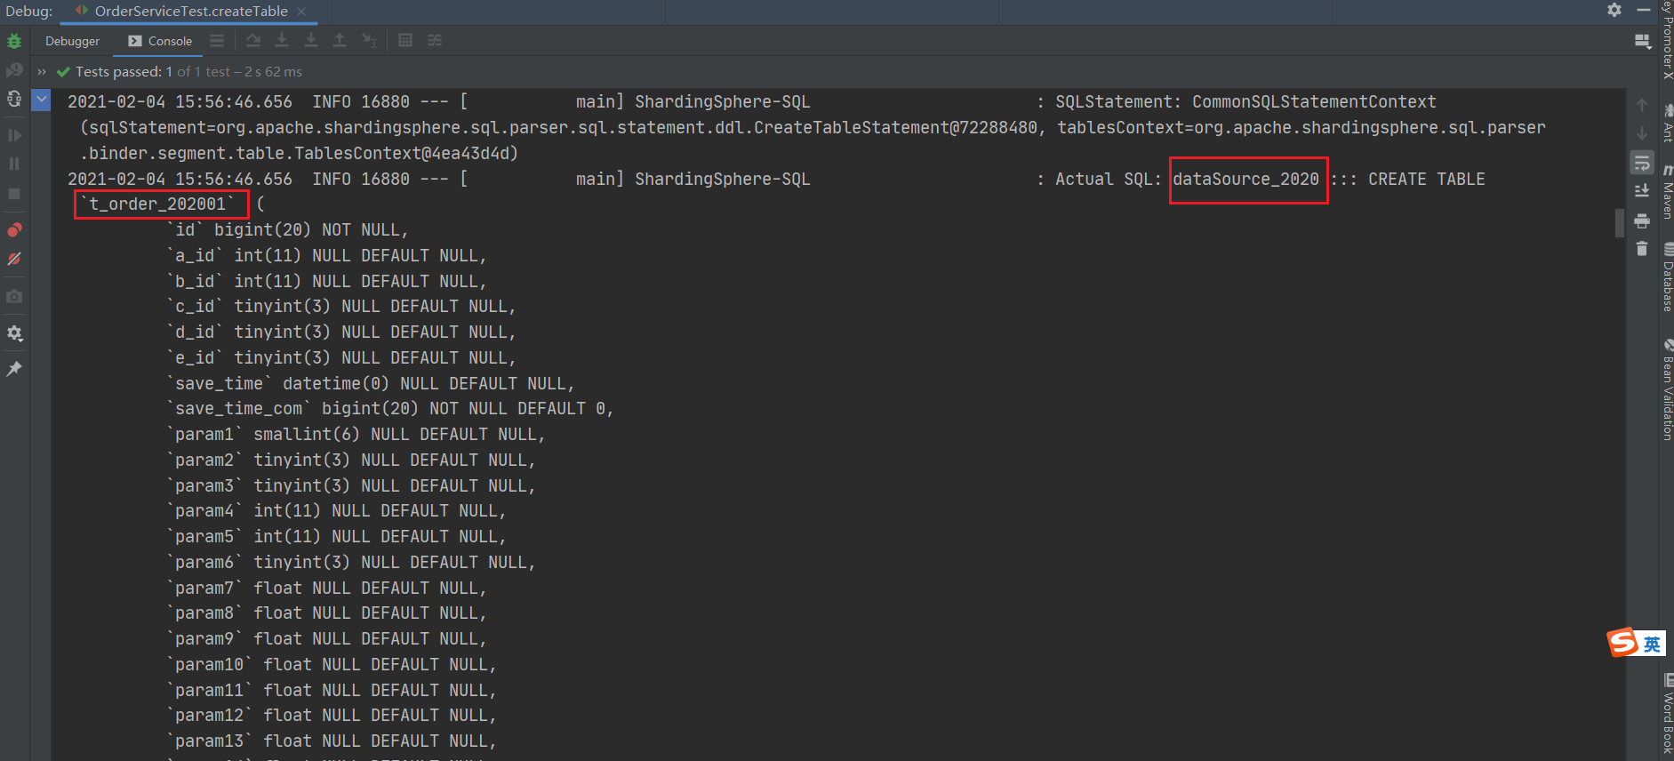This screenshot has height=761, width=1674.
Task: Click the Run to Cursor icon
Action: point(369,41)
